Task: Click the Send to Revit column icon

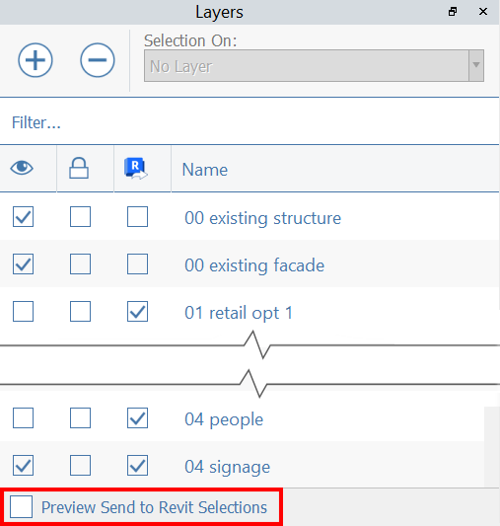Action: click(136, 168)
